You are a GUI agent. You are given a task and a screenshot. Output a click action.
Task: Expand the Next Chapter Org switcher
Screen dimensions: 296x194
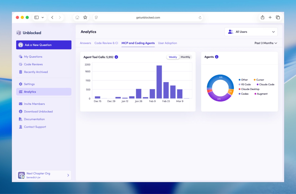point(44,175)
